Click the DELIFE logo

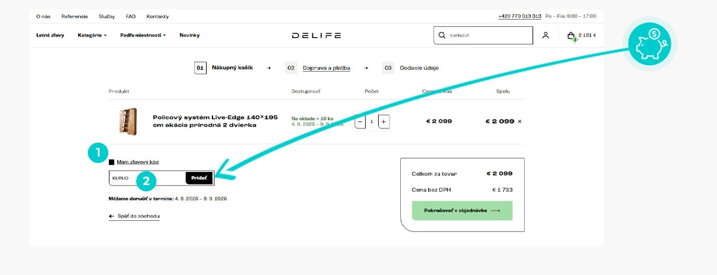(316, 36)
